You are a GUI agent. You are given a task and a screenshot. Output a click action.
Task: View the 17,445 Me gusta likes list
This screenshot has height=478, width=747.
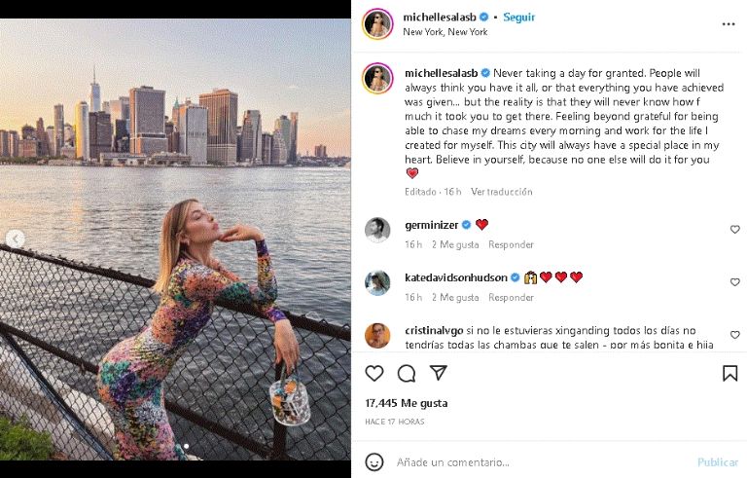[407, 402]
